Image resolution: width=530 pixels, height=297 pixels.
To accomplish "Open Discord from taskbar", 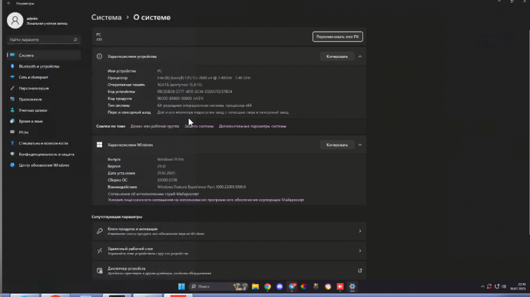I will tap(279, 287).
